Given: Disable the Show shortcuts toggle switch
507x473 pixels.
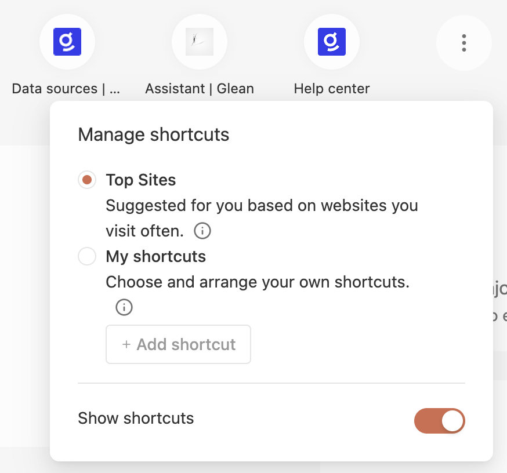Looking at the screenshot, I should coord(439,421).
